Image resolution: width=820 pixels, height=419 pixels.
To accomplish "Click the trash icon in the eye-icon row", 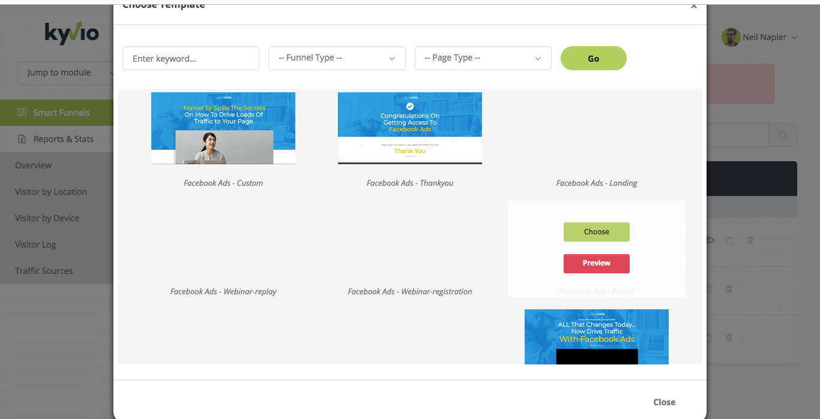I will click(x=750, y=240).
